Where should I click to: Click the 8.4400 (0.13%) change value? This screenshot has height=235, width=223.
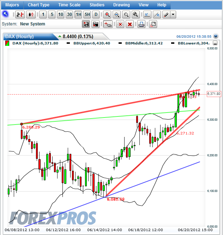click(78, 36)
